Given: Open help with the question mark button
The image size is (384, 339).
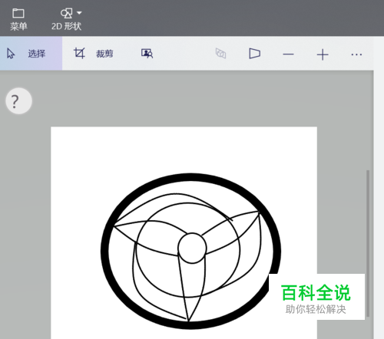Looking at the screenshot, I should [x=18, y=101].
